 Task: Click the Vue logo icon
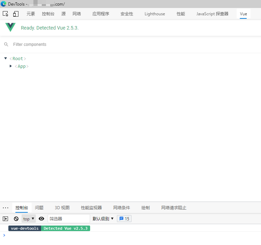[x=10, y=27]
